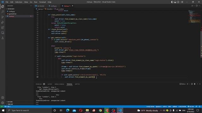This screenshot has width=202, height=113.
Task: Toggle the primary sidebar layout icon
Action: pos(172,2)
